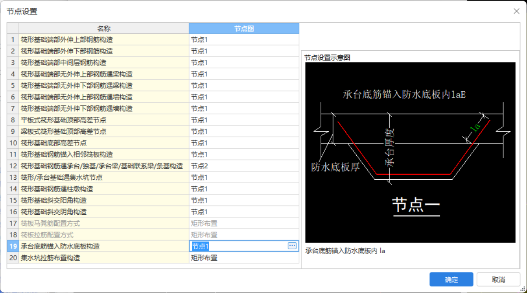The height and width of the screenshot is (293, 527).
Task: Click the 矩形布置 value in row 18
Action: 244,235
